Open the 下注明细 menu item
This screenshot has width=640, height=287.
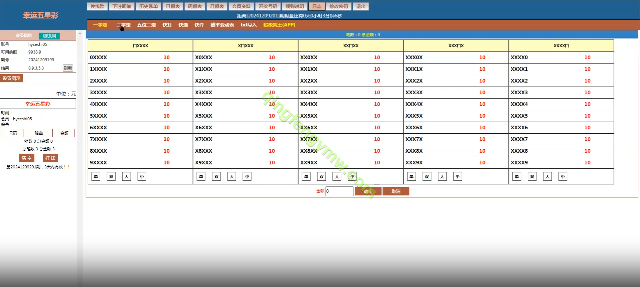pyautogui.click(x=122, y=6)
